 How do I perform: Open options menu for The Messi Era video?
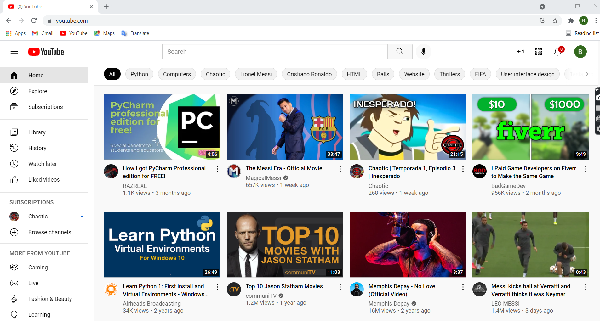[x=340, y=169]
